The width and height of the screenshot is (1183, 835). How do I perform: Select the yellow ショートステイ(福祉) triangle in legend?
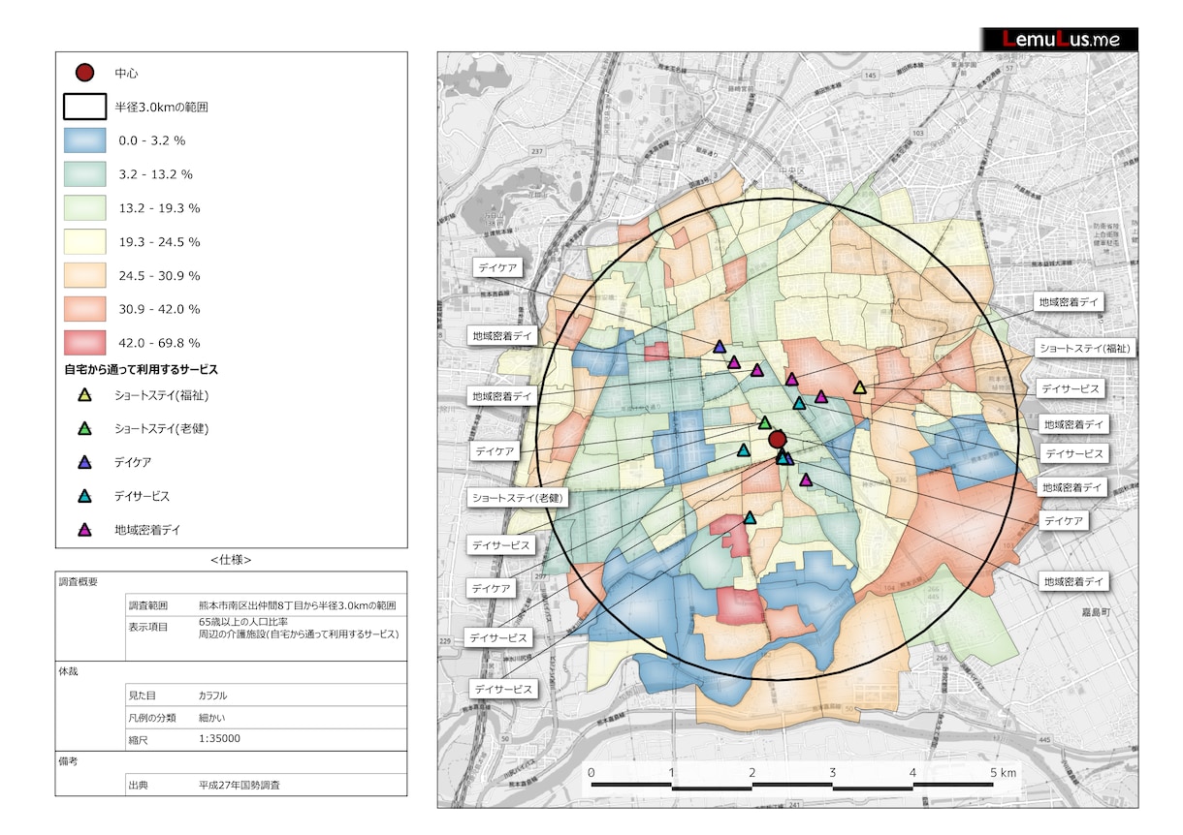pyautogui.click(x=84, y=395)
